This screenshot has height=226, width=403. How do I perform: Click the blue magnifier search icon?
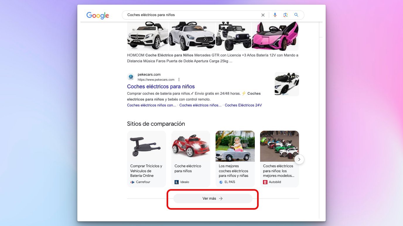click(x=296, y=15)
